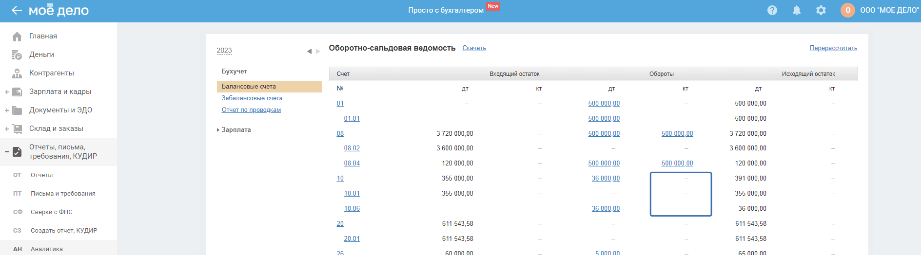Open account 01 link
This screenshot has width=921, height=255.
[x=340, y=104]
